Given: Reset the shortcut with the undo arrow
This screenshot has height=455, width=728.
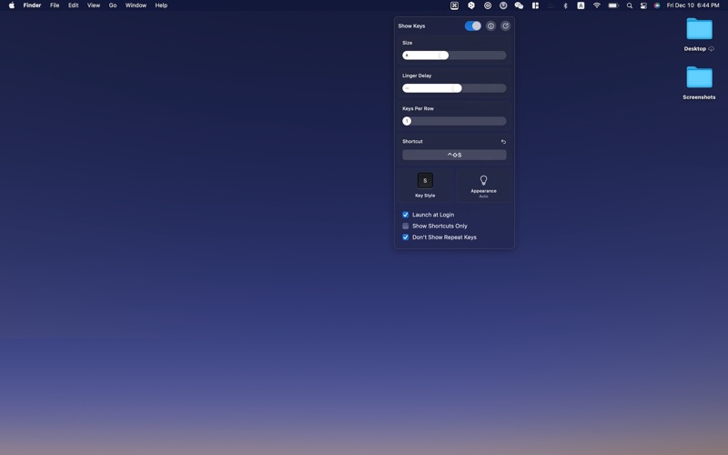Looking at the screenshot, I should coord(503,142).
